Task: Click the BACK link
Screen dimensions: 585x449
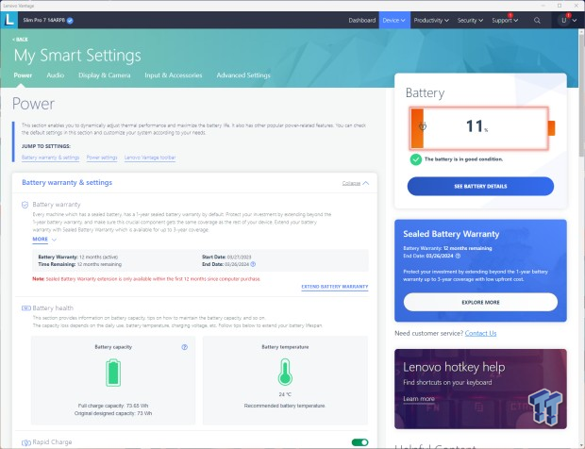Action: tap(20, 40)
